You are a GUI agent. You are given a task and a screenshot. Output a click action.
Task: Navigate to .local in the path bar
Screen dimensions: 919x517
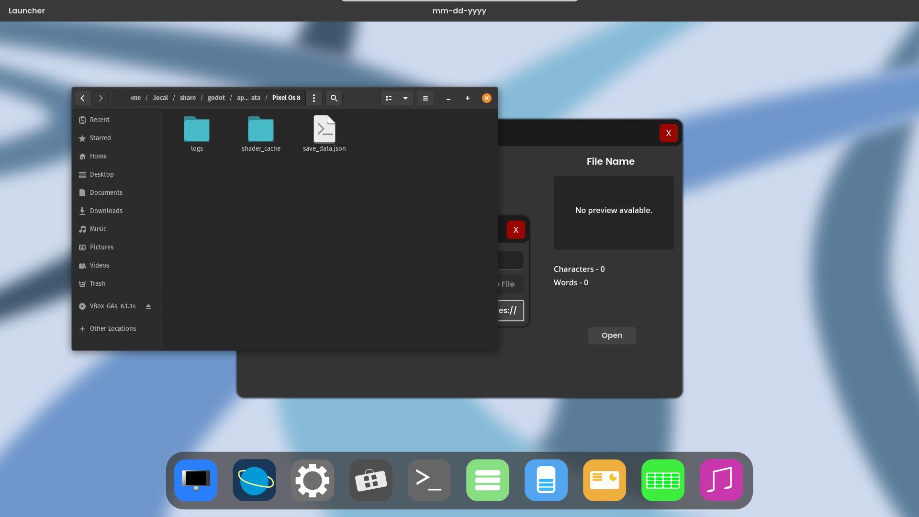click(160, 98)
